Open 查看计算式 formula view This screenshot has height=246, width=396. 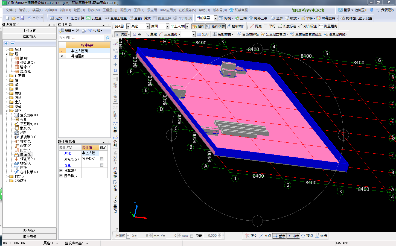(x=140, y=18)
